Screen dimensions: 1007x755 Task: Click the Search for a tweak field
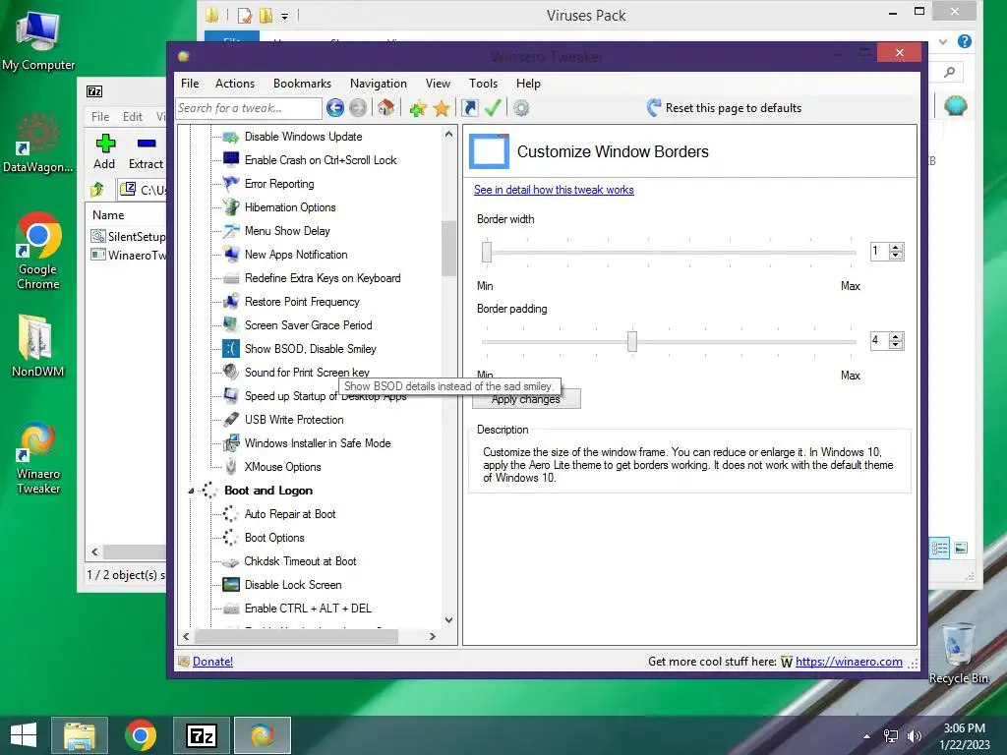(249, 108)
